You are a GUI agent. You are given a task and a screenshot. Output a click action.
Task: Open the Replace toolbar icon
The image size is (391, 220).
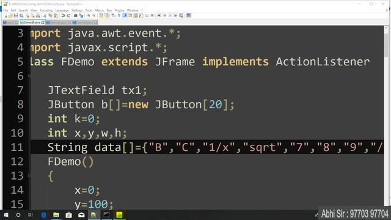click(x=81, y=16)
